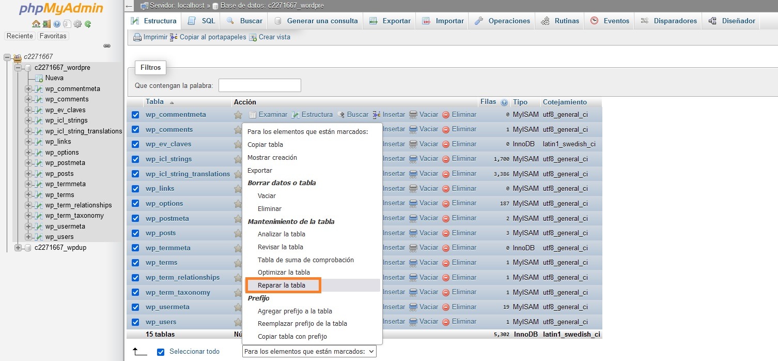
Task: Open the phpMyAdmin documentation help icon
Action: pos(57,24)
